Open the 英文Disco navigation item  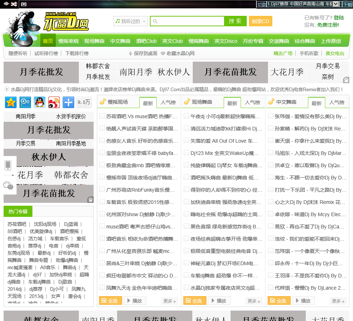226,41
